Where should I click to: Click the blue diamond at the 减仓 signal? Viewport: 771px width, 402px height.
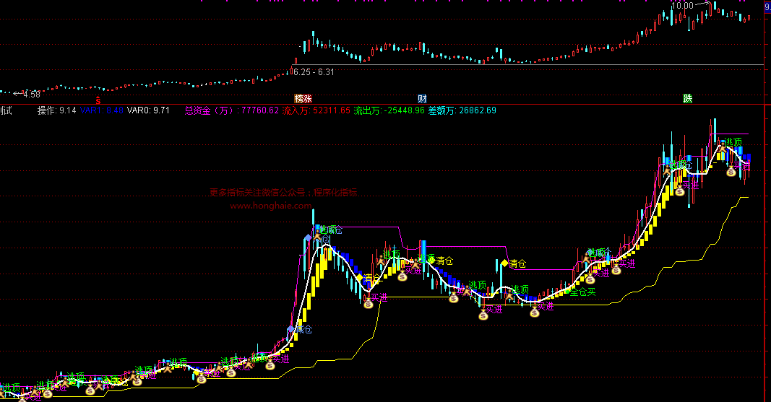[290, 329]
